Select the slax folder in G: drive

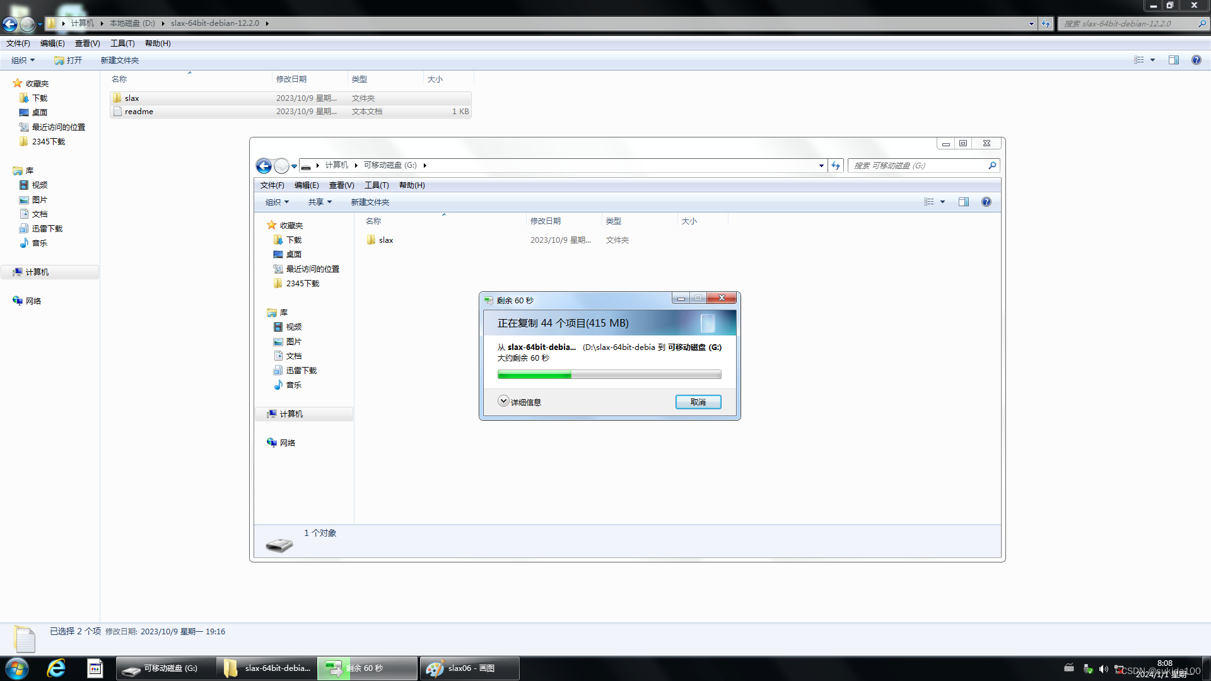pyautogui.click(x=386, y=240)
